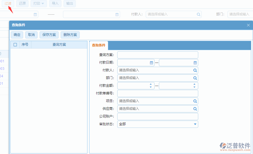Switch to the 查询条件 tab

click(x=98, y=45)
